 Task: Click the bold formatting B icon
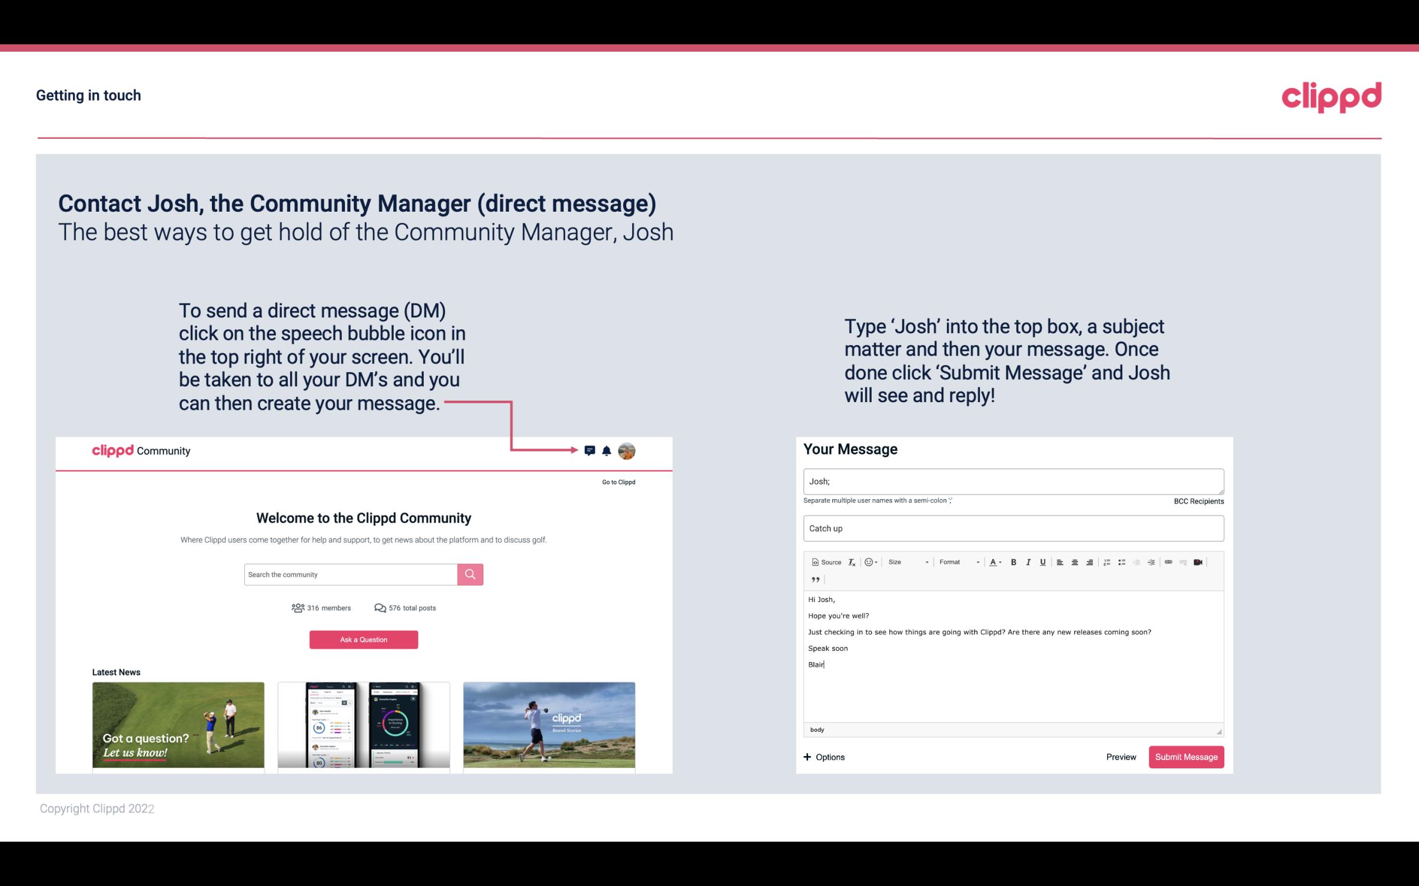pos(1012,561)
